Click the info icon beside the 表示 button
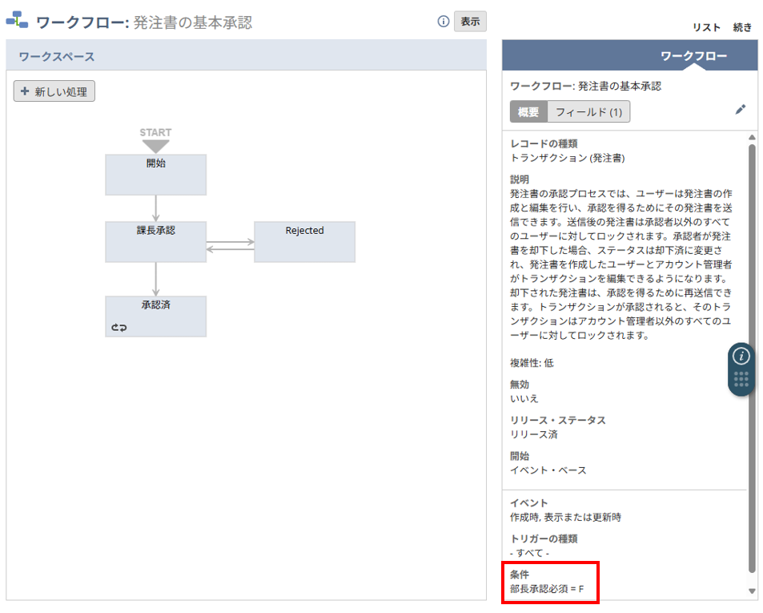 tap(443, 22)
